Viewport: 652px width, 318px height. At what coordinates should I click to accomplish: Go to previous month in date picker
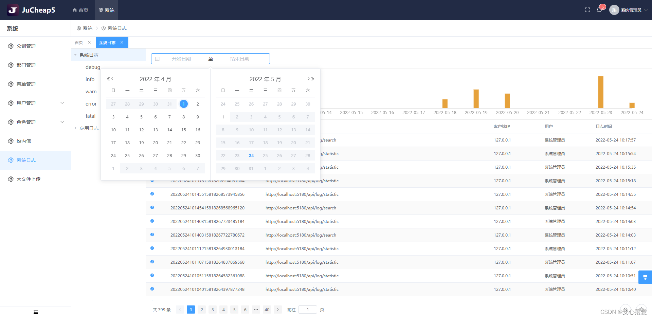[x=112, y=79]
